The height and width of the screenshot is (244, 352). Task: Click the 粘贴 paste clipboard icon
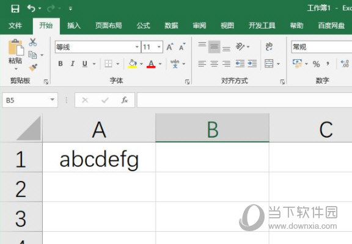pos(15,47)
